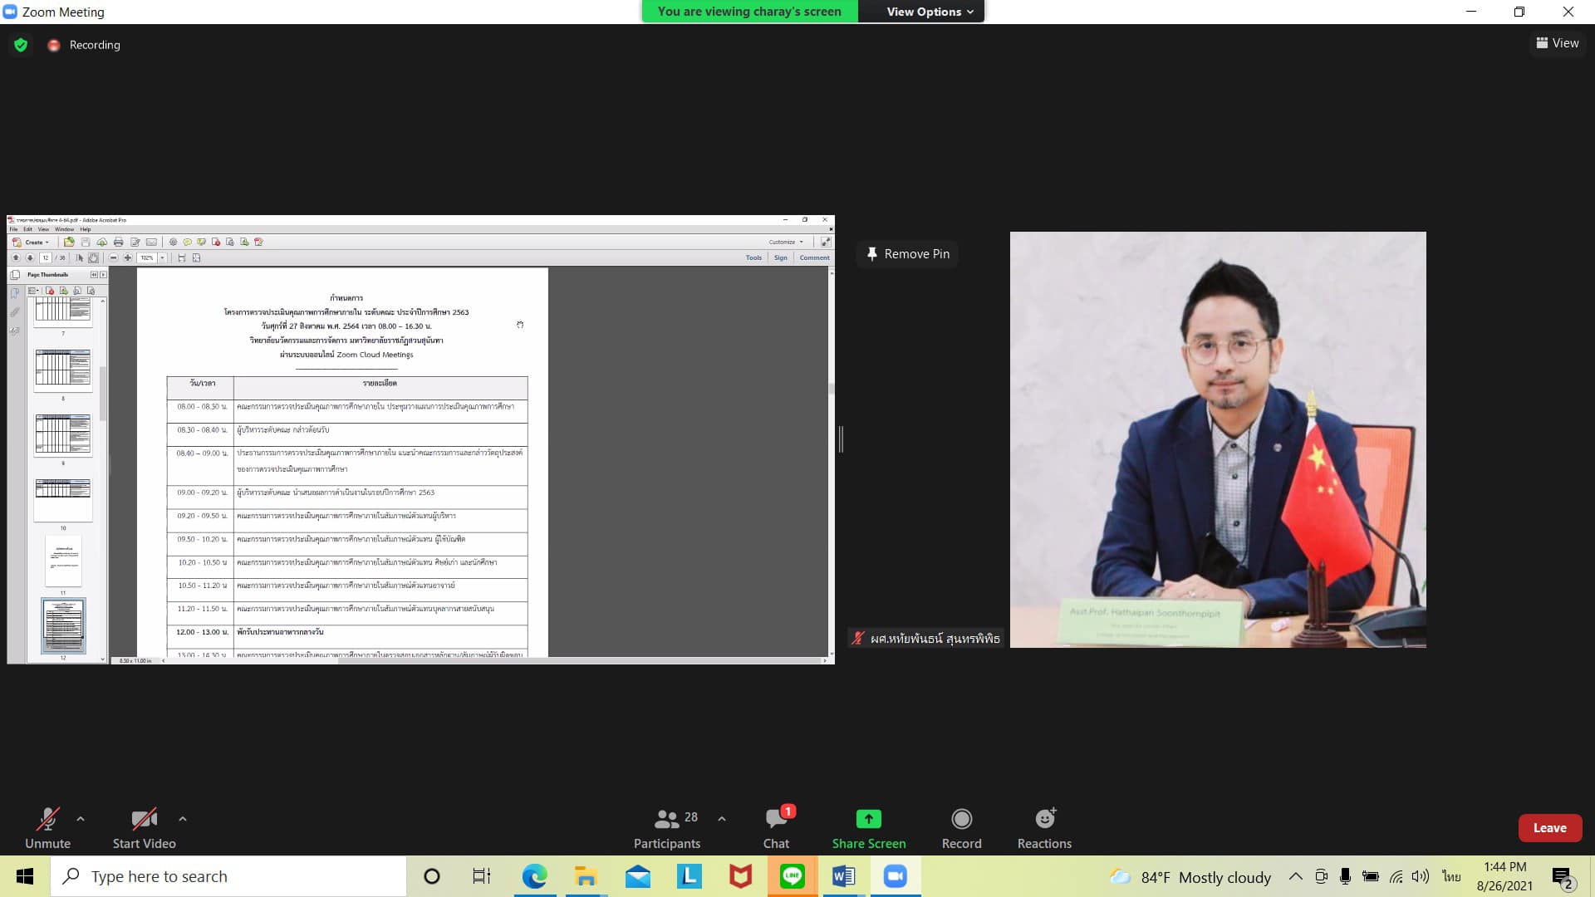
Task: Click the Record button icon
Action: click(961, 819)
